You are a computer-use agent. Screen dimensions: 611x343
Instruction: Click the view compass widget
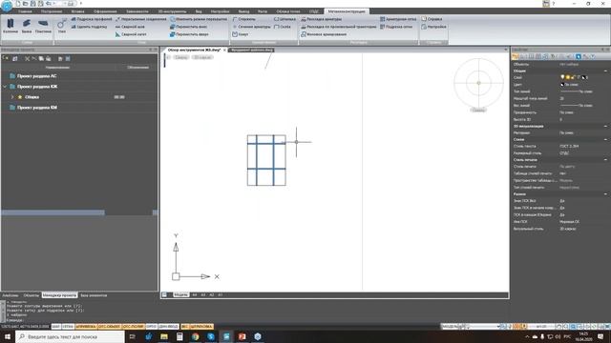click(x=478, y=83)
